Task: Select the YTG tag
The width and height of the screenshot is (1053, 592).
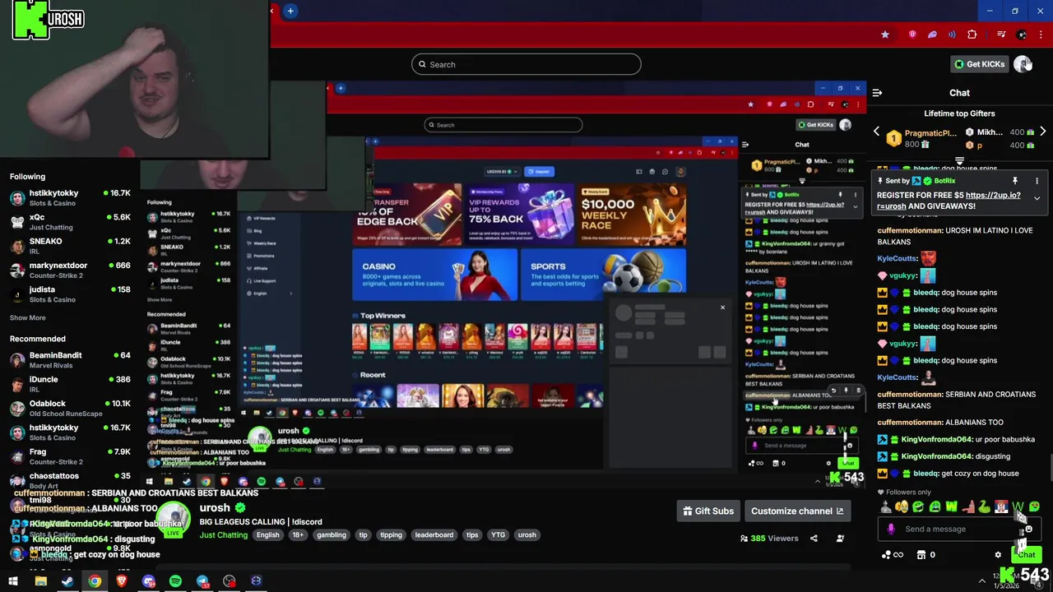Action: pos(498,535)
